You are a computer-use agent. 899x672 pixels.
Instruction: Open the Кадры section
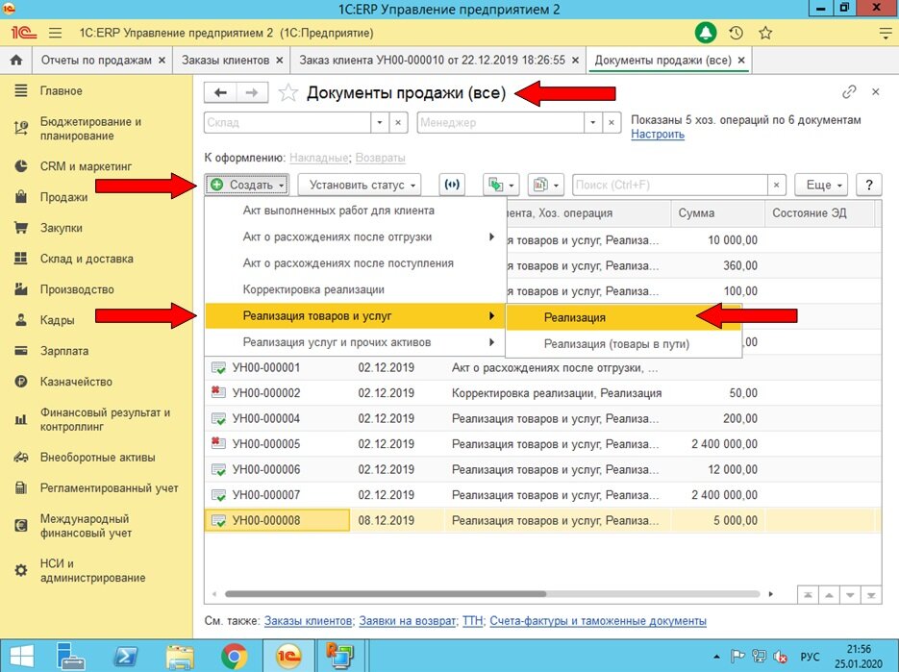tap(57, 320)
